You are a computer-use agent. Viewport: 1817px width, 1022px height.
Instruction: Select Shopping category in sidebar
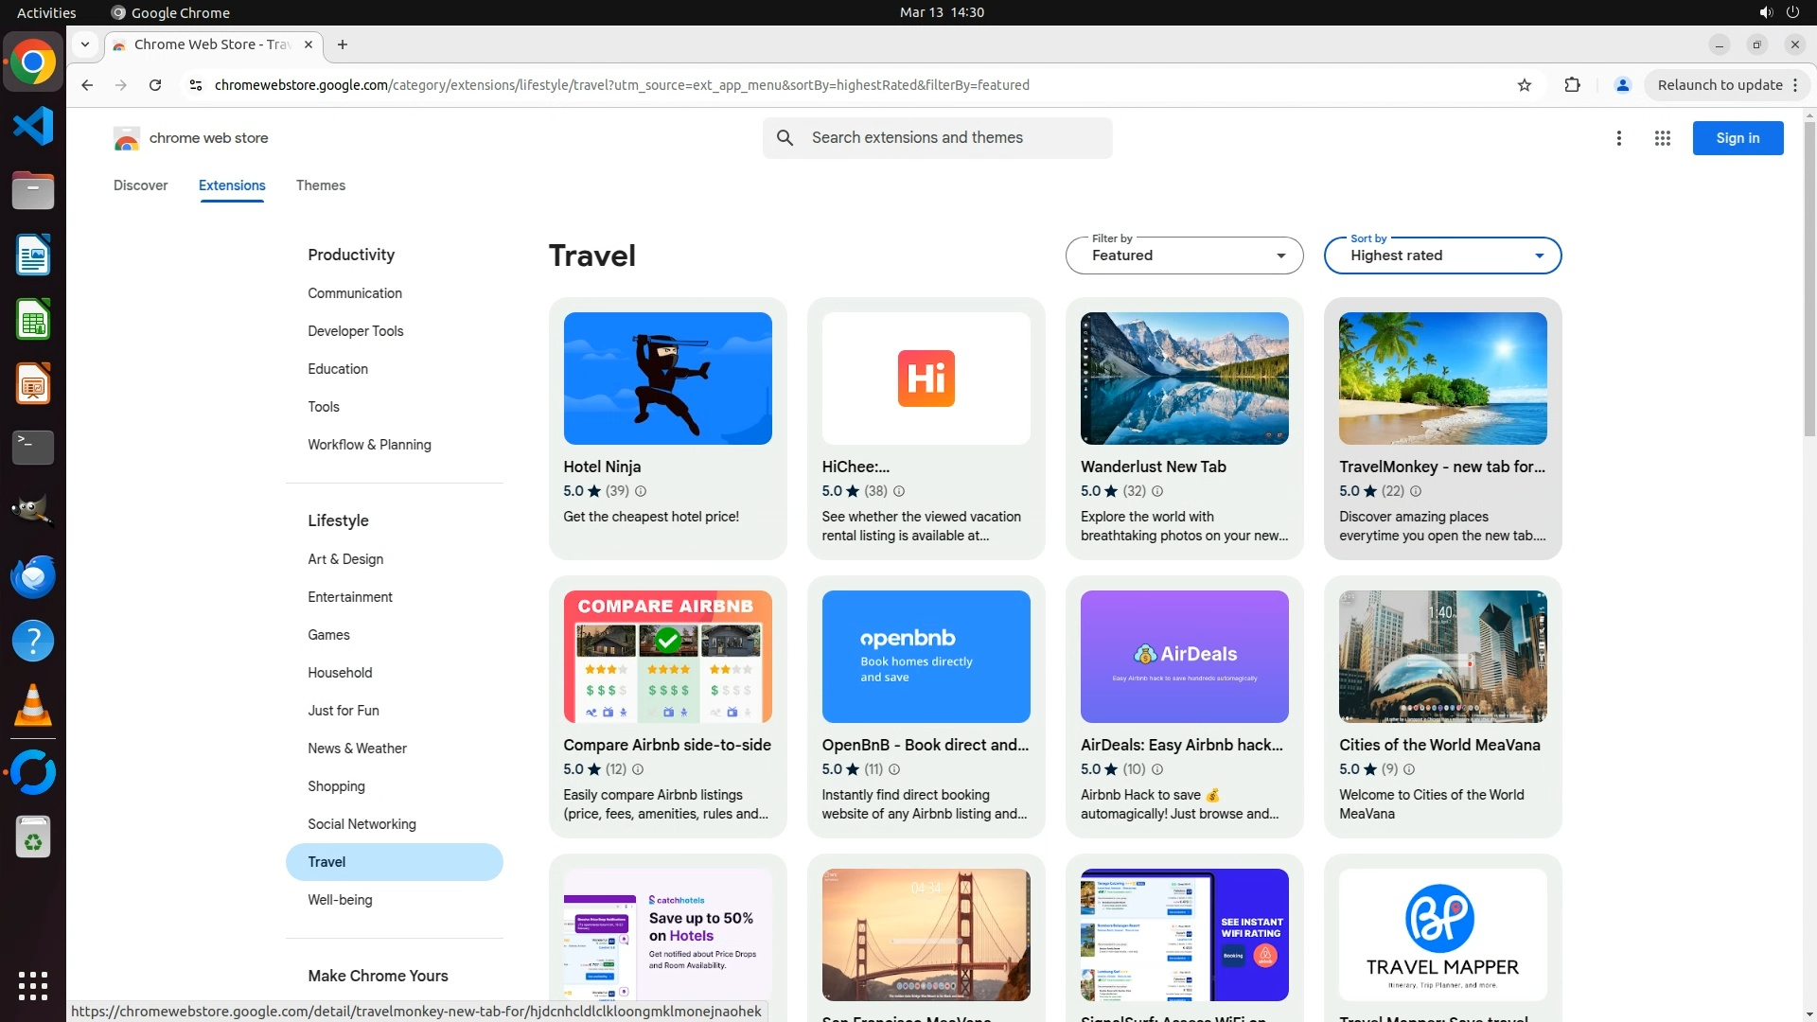point(336,786)
